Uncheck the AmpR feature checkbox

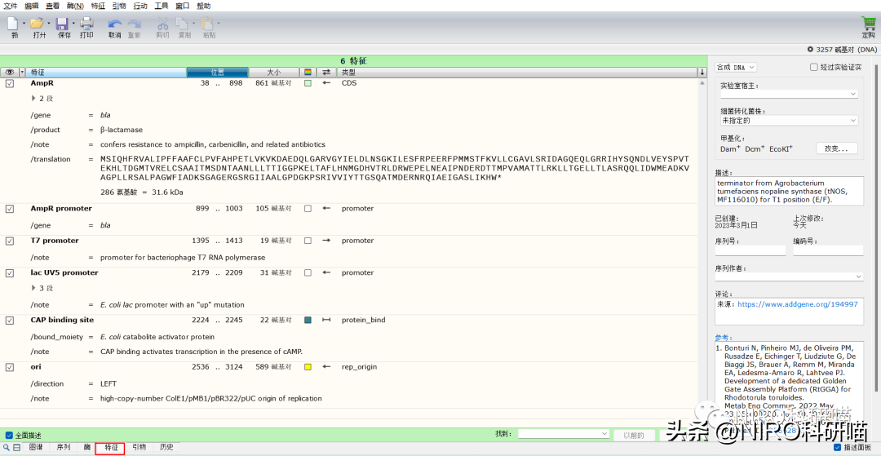[x=10, y=83]
